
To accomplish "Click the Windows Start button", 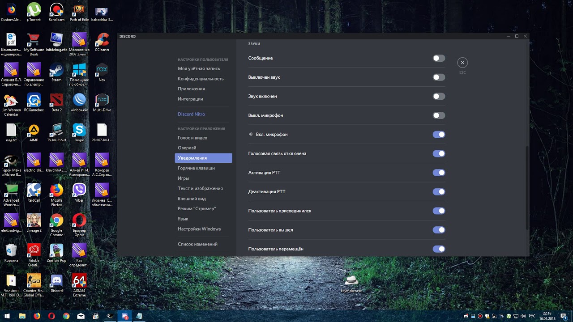I will pos(7,316).
